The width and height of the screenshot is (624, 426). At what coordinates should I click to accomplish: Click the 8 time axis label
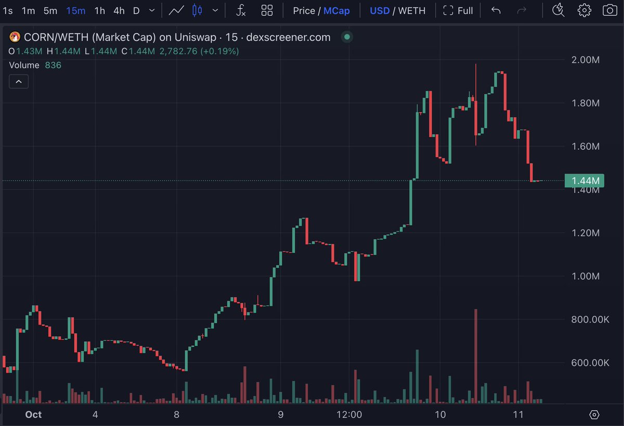[177, 415]
